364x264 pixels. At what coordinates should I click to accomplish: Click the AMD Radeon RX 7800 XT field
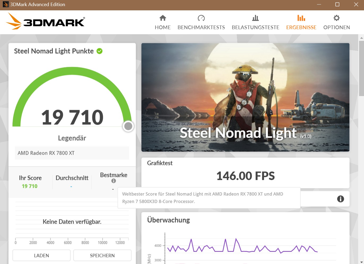coord(72,153)
